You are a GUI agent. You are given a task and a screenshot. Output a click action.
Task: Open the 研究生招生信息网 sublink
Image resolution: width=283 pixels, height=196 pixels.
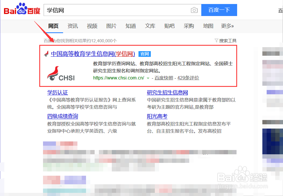167,93
